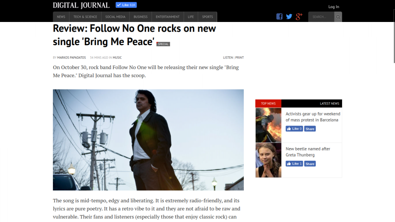The height and width of the screenshot is (222, 395).
Task: Like the Barcelona protest article
Action: point(294,129)
